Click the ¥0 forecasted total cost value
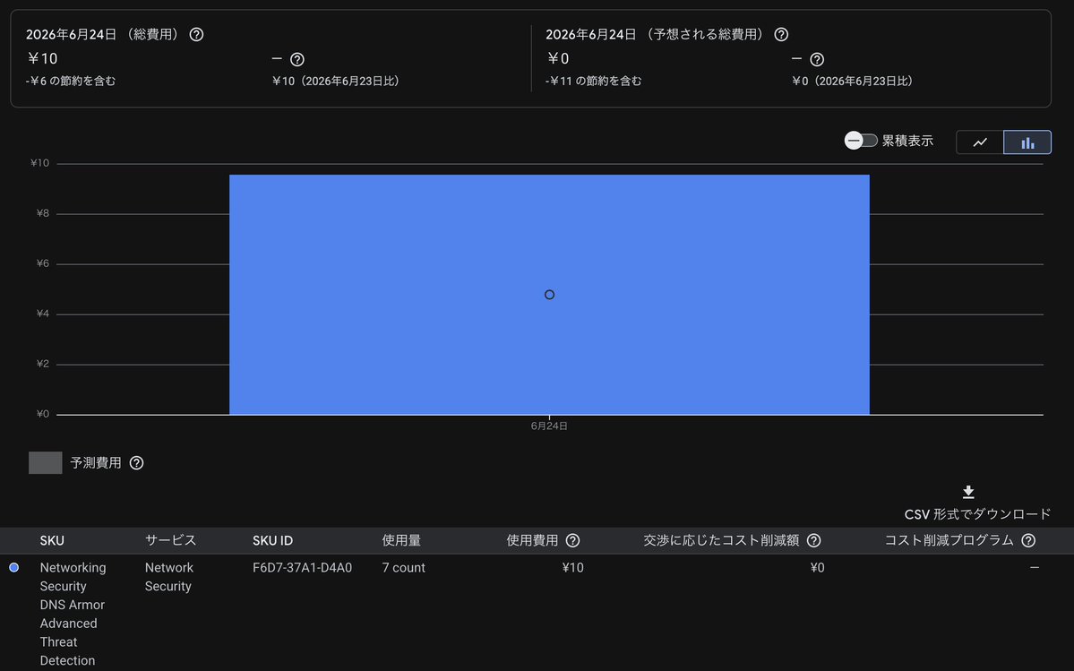 point(558,59)
